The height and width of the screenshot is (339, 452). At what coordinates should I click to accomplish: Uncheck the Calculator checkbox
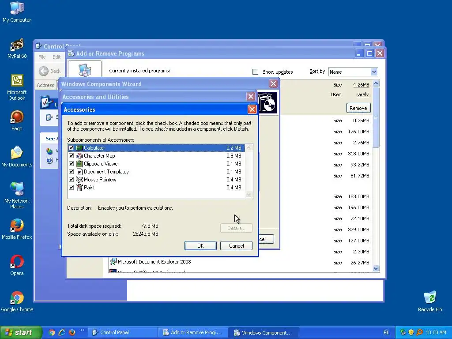[71, 148]
